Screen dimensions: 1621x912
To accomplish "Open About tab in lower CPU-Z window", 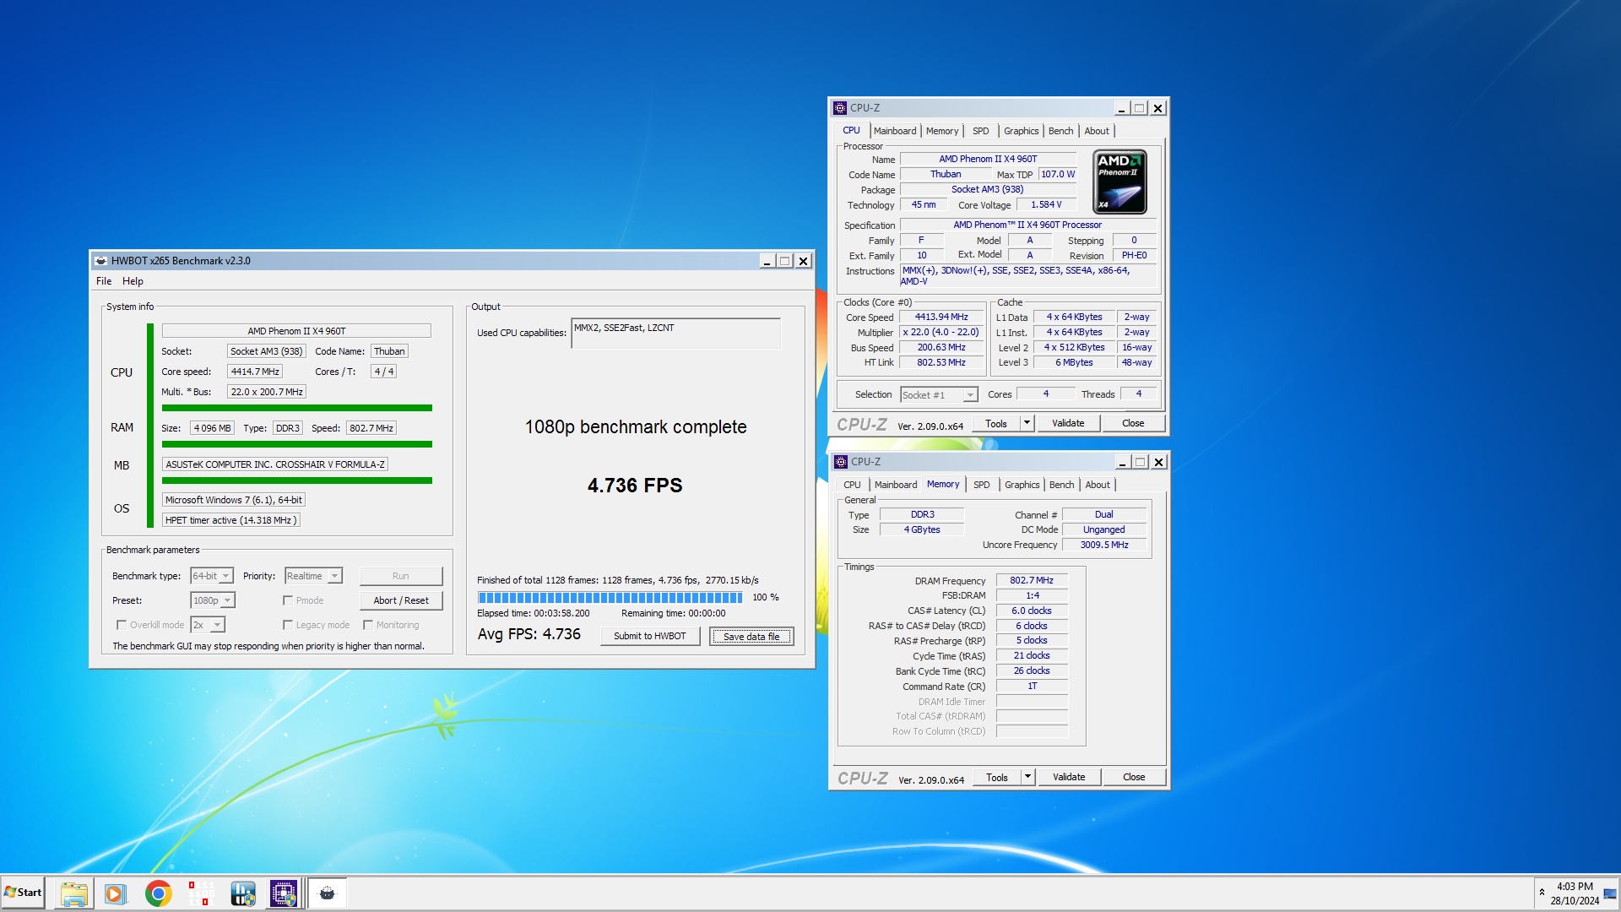I will pos(1098,485).
